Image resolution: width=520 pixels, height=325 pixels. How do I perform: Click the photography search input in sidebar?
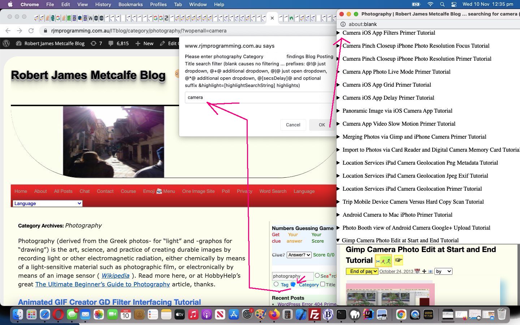point(292,276)
